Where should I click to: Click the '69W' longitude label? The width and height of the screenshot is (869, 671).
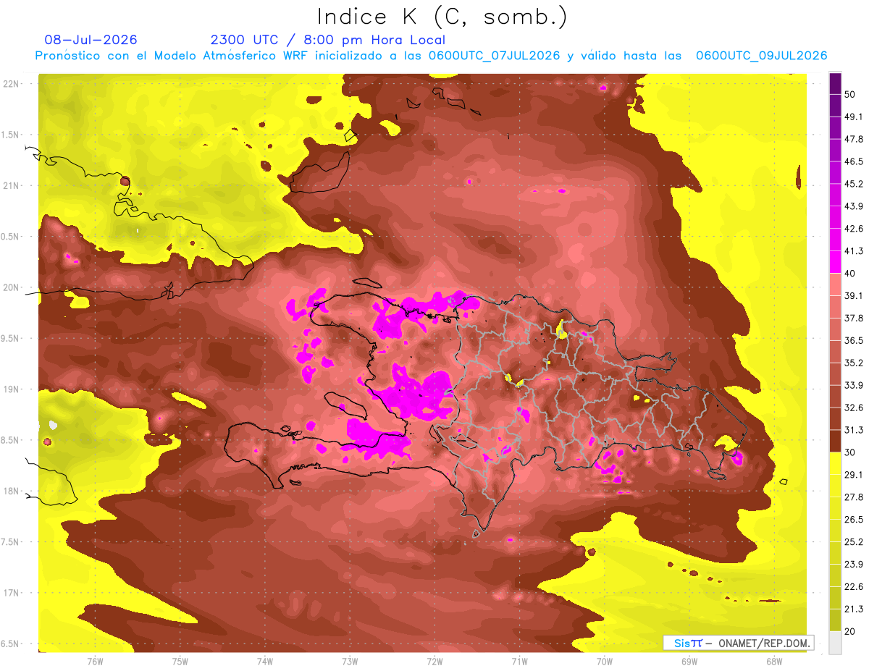[689, 662]
